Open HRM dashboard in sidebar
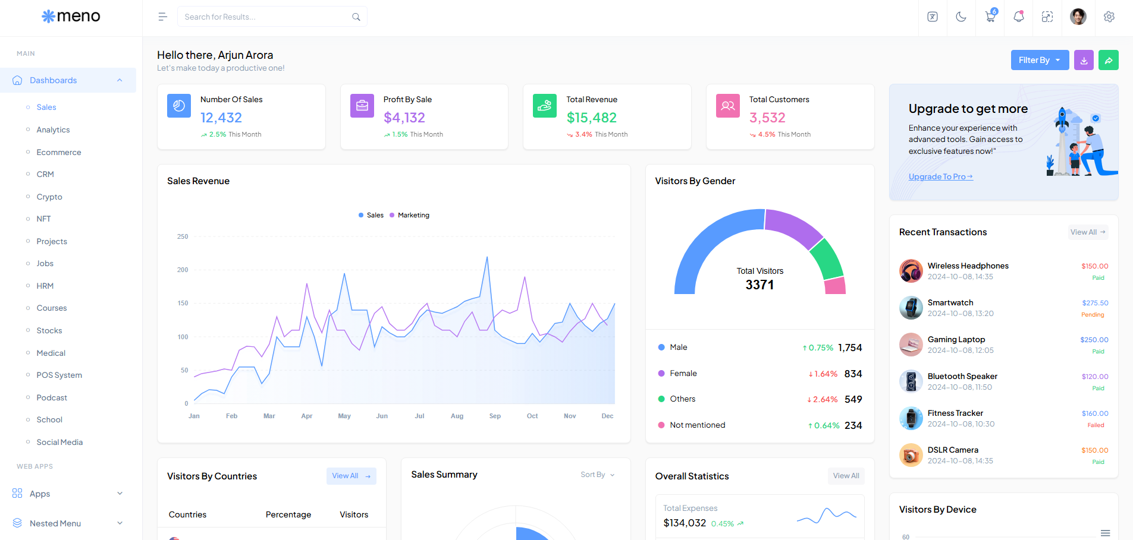 (45, 286)
